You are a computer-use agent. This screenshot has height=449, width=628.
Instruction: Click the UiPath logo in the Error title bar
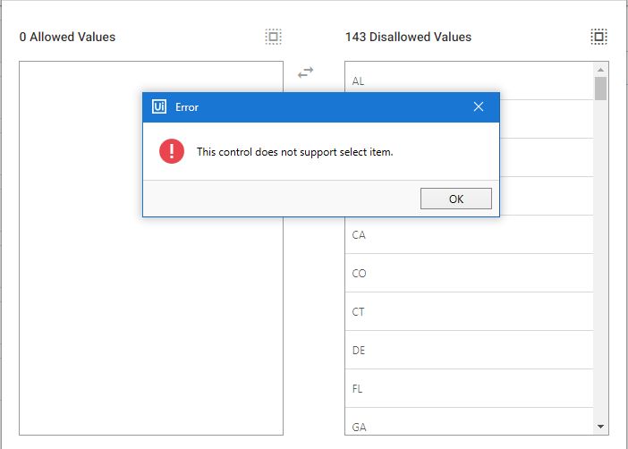click(159, 106)
